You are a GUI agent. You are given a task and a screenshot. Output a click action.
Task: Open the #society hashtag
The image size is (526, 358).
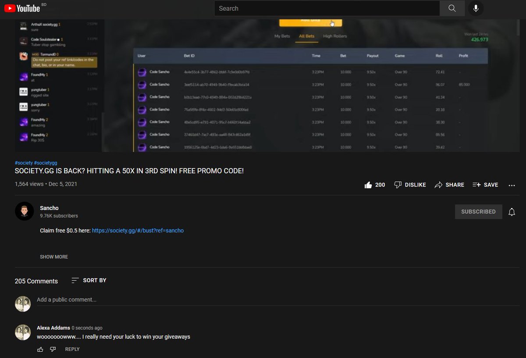23,163
